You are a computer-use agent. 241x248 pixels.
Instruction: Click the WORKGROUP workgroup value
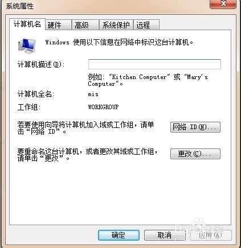(x=103, y=107)
